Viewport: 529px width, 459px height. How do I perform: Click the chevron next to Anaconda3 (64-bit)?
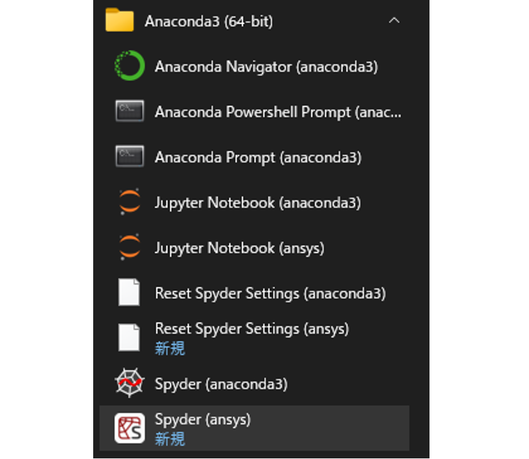coord(394,20)
